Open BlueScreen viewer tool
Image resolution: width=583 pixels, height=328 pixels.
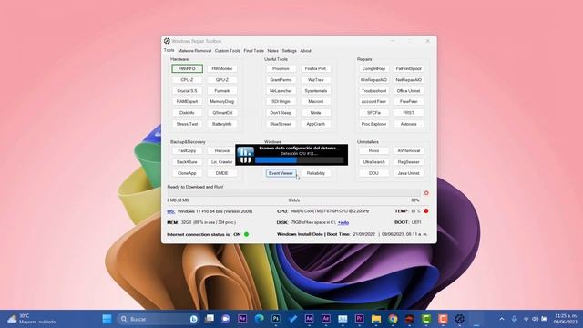[x=281, y=124]
